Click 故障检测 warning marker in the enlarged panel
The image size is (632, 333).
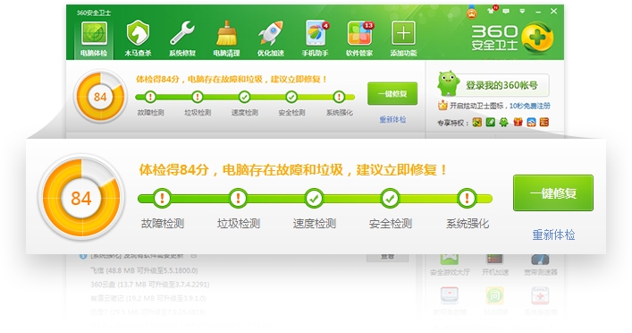pyautogui.click(x=162, y=198)
